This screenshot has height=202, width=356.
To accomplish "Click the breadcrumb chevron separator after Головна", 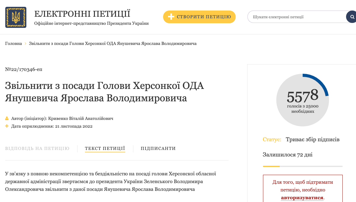I will pos(25,44).
